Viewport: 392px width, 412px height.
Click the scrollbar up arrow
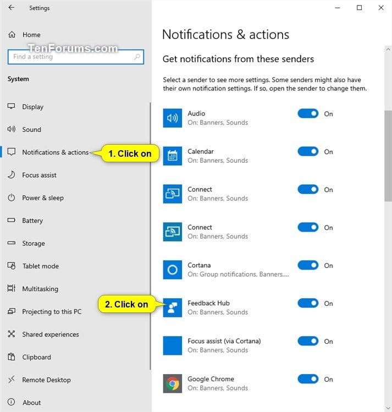coord(388,50)
